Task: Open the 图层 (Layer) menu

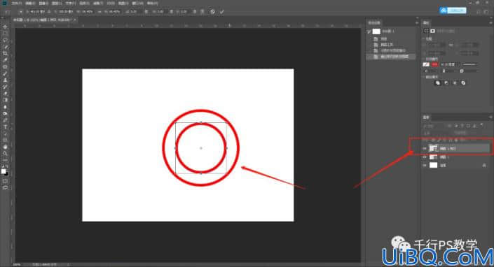Action: (x=57, y=3)
